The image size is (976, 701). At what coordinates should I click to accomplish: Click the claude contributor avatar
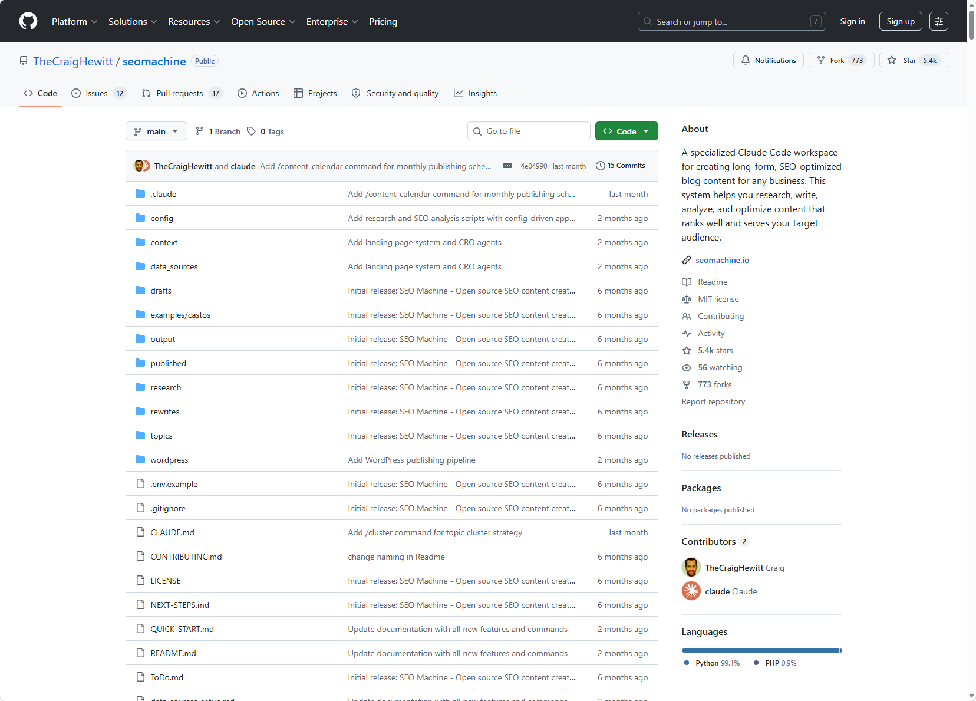pos(691,591)
